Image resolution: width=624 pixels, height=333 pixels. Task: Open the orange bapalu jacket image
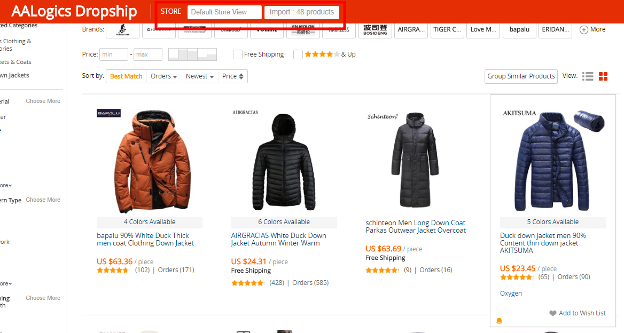pos(152,162)
